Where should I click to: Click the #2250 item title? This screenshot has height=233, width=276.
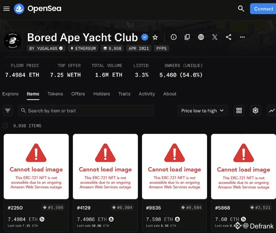tap(15, 208)
